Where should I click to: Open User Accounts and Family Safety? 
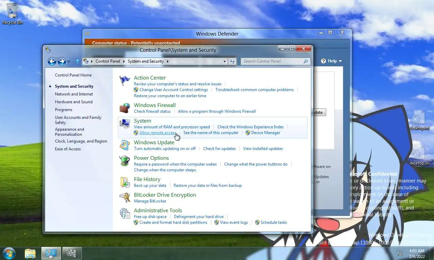(x=78, y=120)
